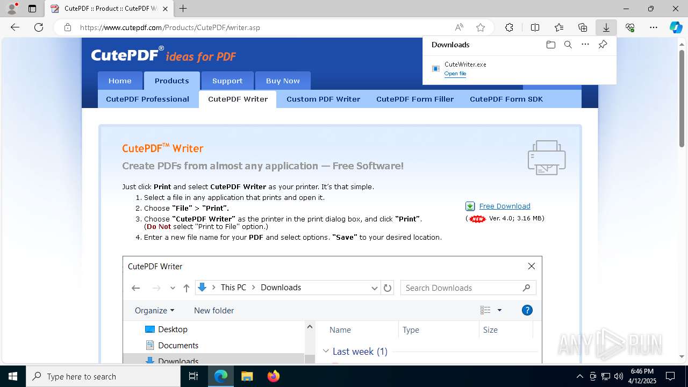
Task: Open a new tab with the plus button
Action: click(x=183, y=9)
